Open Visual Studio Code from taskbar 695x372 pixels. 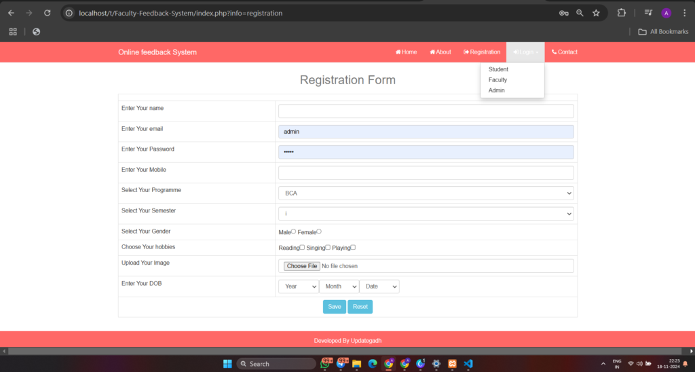point(468,364)
